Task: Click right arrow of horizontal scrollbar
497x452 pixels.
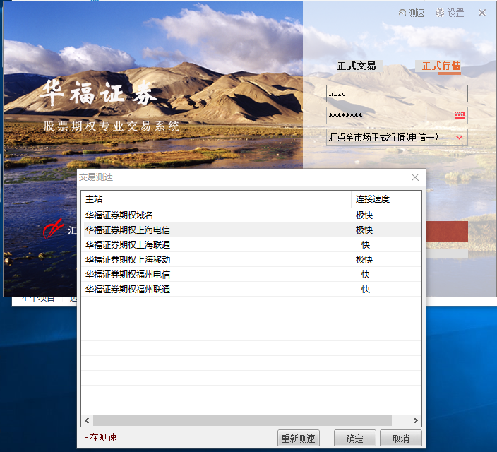Action: coord(416,421)
